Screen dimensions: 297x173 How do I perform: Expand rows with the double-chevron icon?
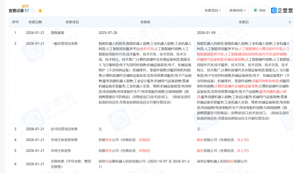point(290,22)
